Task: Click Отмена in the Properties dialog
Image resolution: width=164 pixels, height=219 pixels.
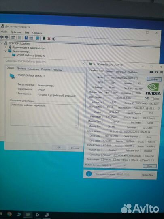Action: pyautogui.click(x=75, y=148)
